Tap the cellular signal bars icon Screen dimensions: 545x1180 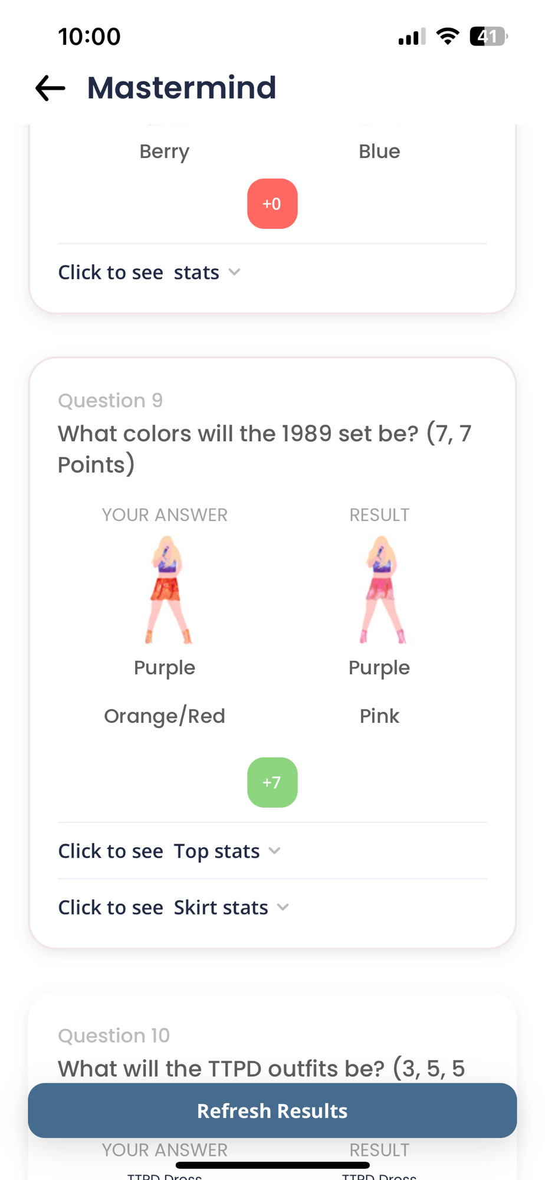[x=412, y=37]
